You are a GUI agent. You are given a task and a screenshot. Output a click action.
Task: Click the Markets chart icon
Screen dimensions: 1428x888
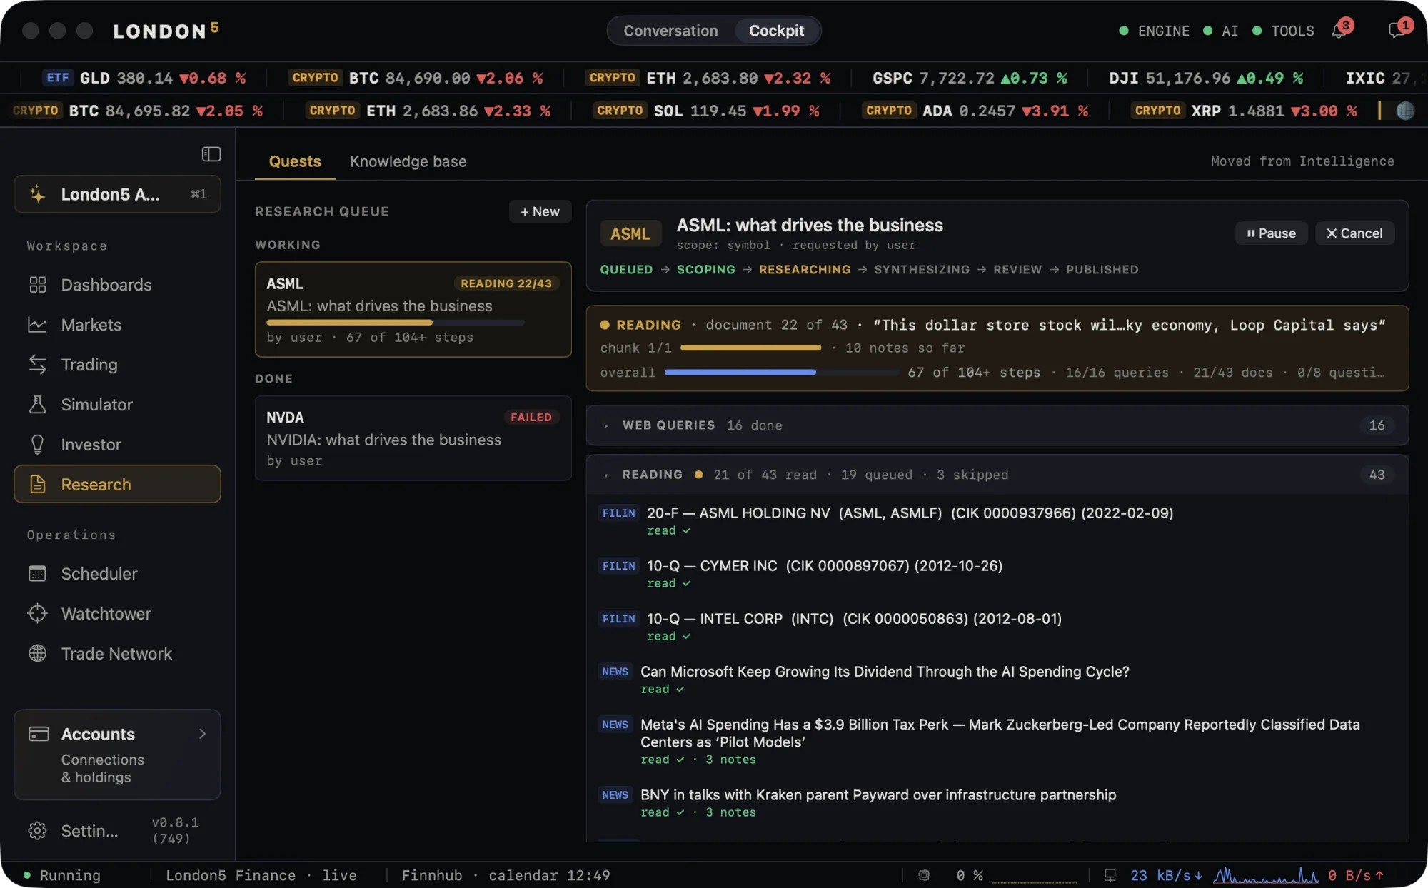point(37,325)
